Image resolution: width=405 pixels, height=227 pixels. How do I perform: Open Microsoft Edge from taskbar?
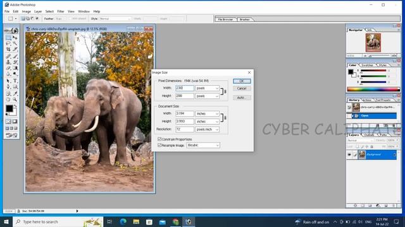[123, 221]
